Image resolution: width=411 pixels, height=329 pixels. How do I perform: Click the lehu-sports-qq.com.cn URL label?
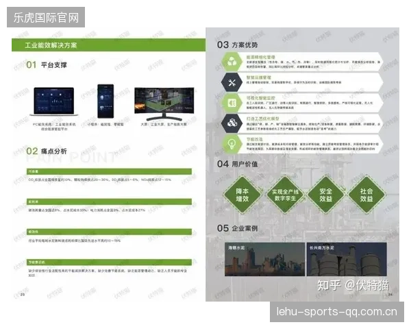(337, 312)
